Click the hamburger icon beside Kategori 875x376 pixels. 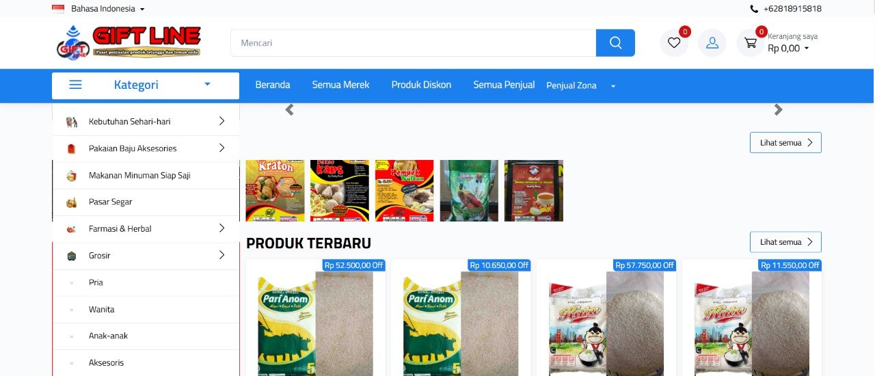pos(76,85)
